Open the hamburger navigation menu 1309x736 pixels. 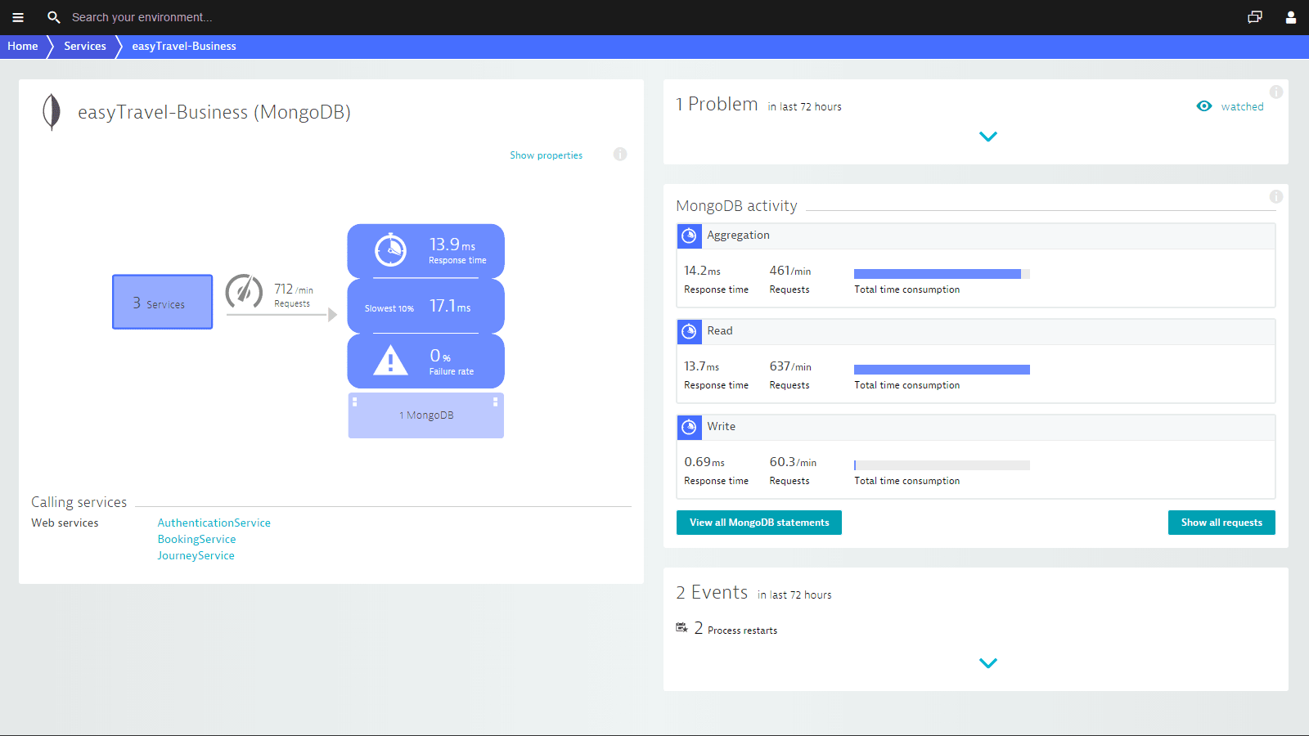click(x=18, y=17)
